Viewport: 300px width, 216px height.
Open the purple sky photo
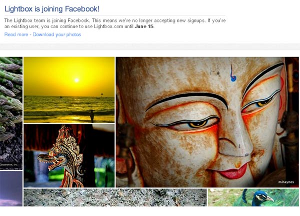(11, 188)
